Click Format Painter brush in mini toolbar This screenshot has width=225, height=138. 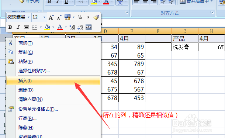click(x=96, y=17)
